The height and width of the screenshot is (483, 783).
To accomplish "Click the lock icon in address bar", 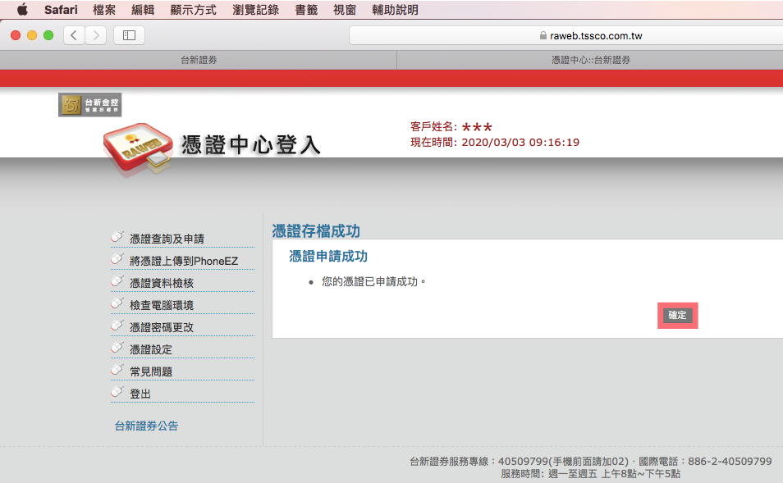I will (543, 35).
